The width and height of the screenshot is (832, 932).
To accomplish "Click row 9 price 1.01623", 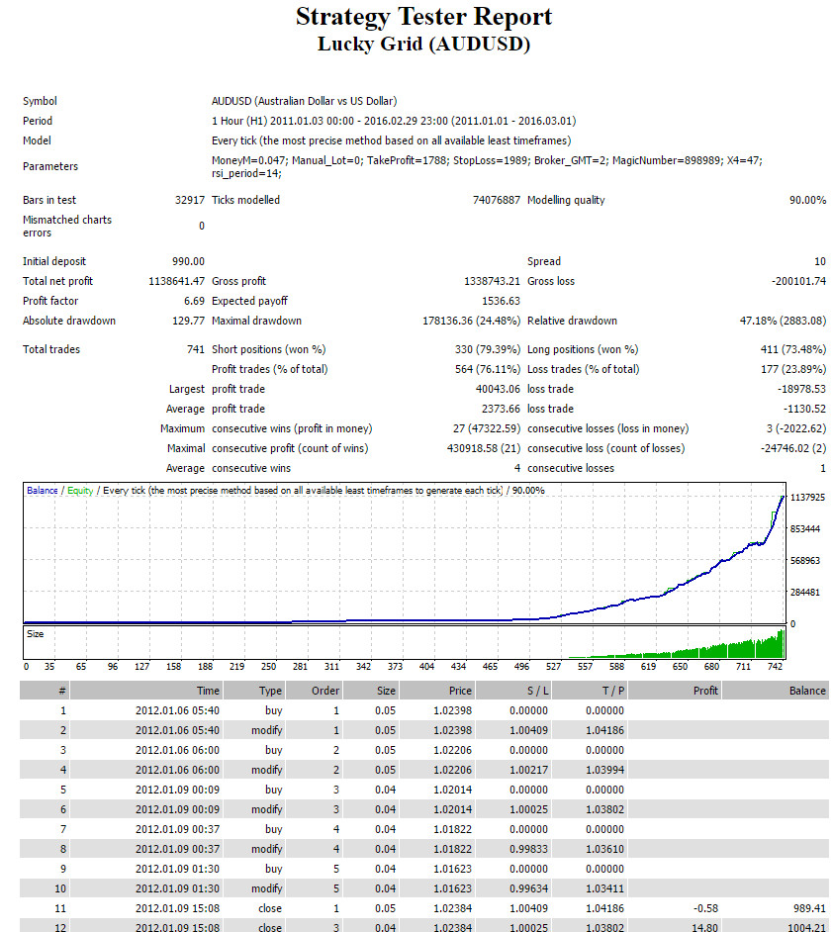I will pyautogui.click(x=452, y=869).
